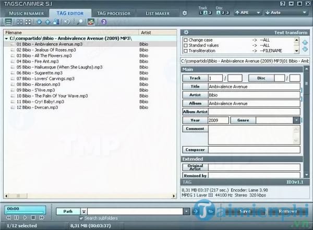Click the blue down arrow toolbar icon
Screen dimensions: 313x230
point(39,22)
